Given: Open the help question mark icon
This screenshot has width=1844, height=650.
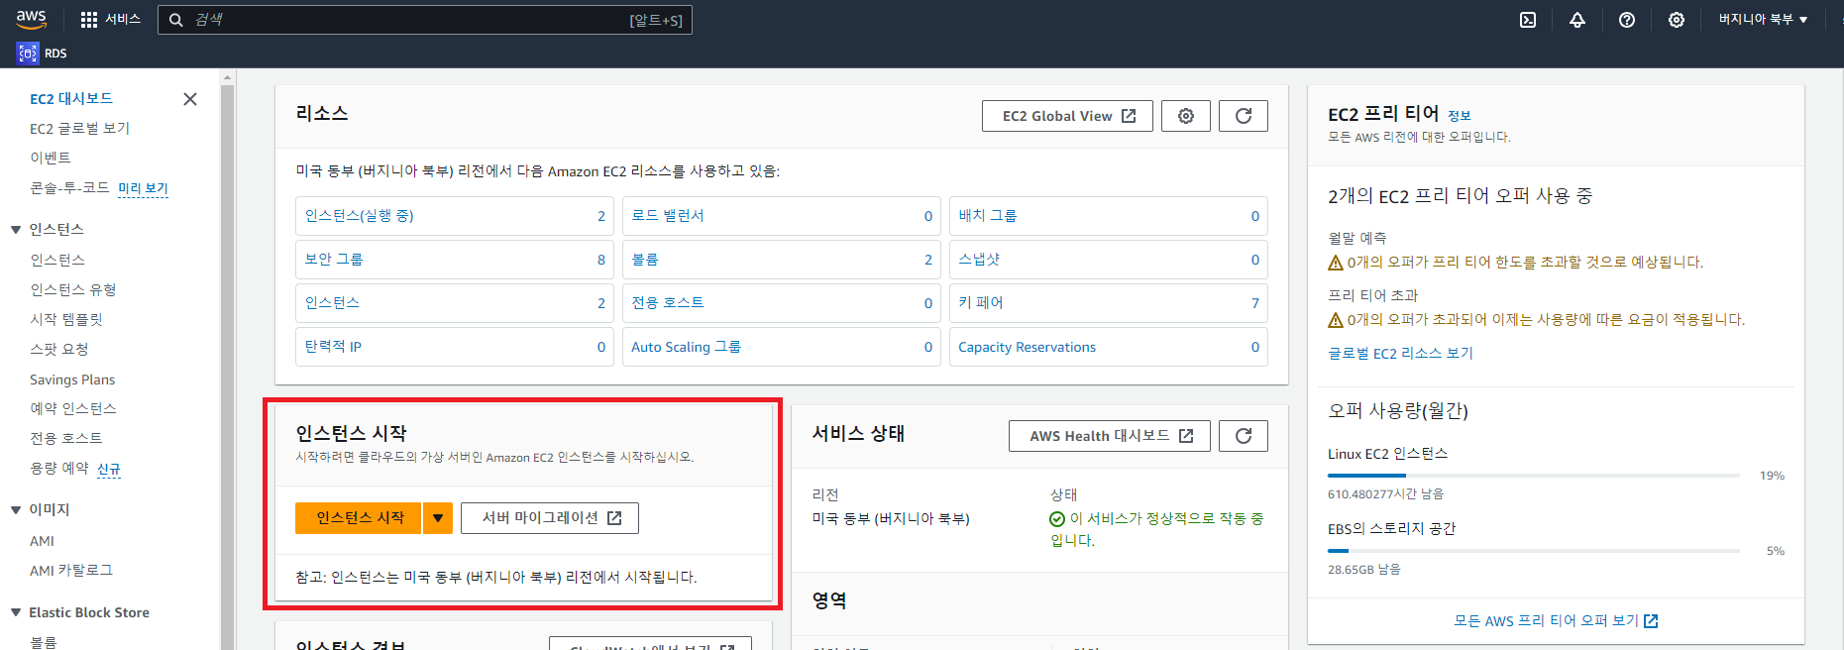Looking at the screenshot, I should pos(1627,20).
